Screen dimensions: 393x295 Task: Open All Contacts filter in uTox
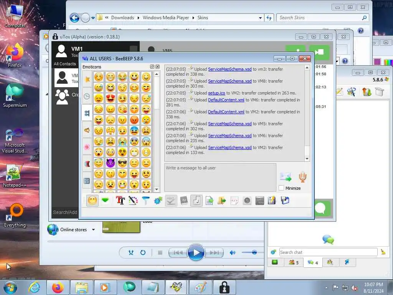pyautogui.click(x=64, y=64)
